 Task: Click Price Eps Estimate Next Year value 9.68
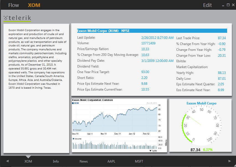144,83
